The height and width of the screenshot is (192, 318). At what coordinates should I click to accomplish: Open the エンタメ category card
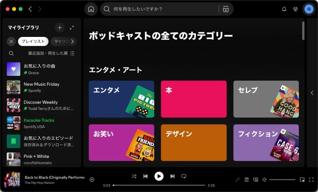(121, 99)
